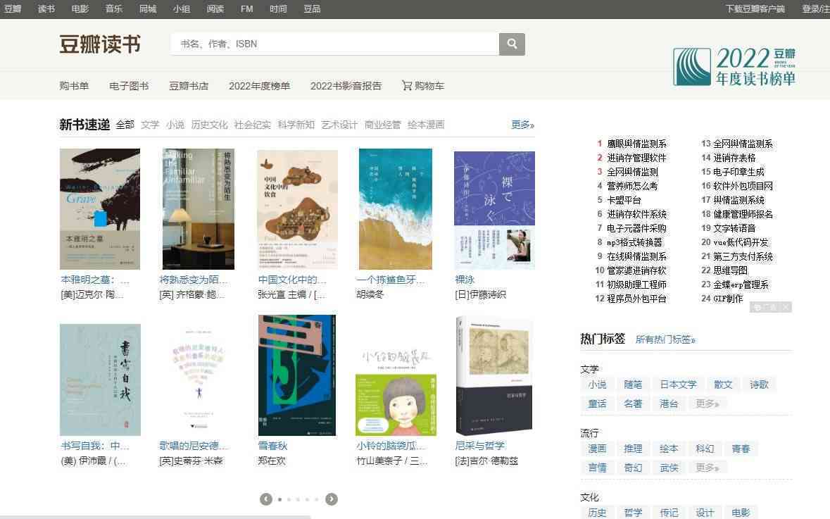Image resolution: width=830 pixels, height=519 pixels.
Task: Select the 全部 new books tab
Action: coord(125,125)
